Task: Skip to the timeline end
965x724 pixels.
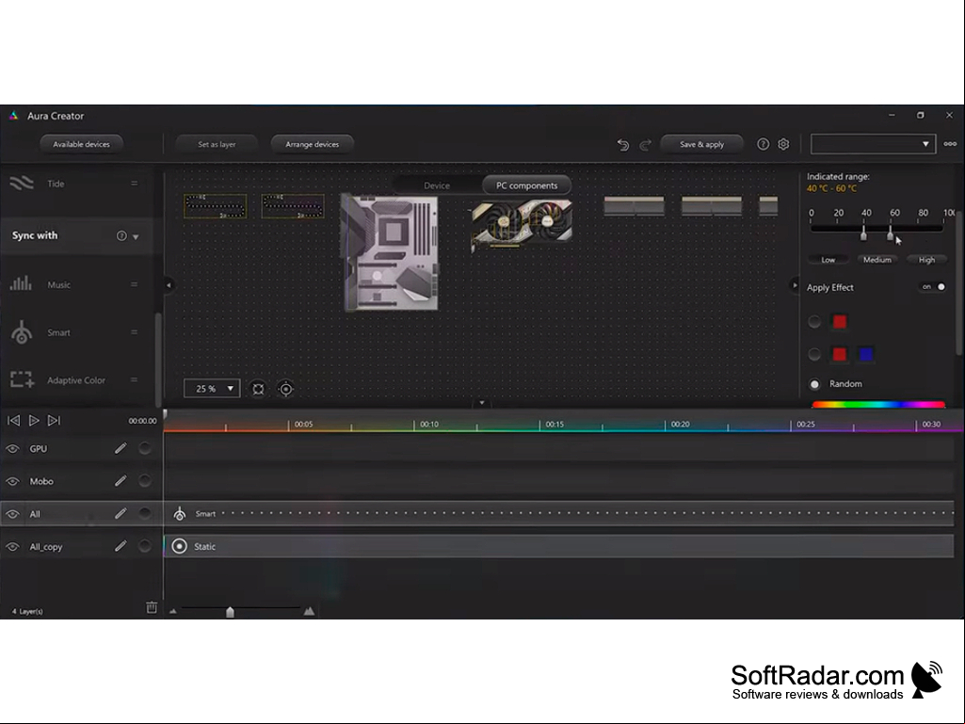Action: 55,421
